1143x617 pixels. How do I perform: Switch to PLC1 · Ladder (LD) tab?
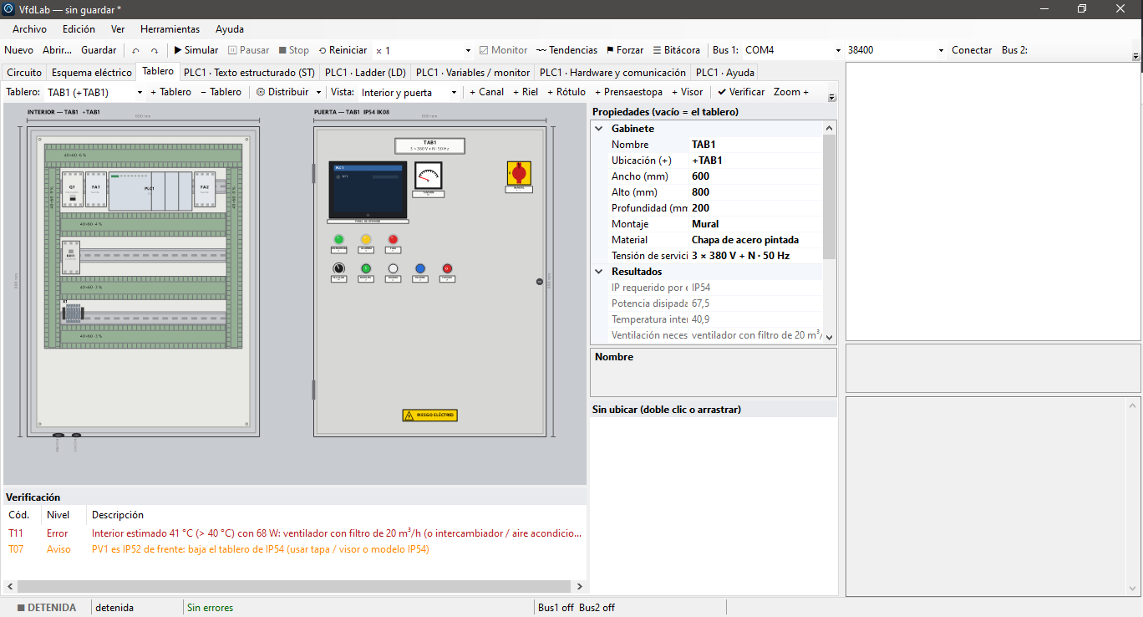tap(365, 73)
